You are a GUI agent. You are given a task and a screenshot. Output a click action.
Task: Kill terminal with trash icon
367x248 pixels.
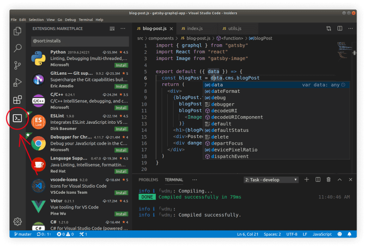coord(328,179)
